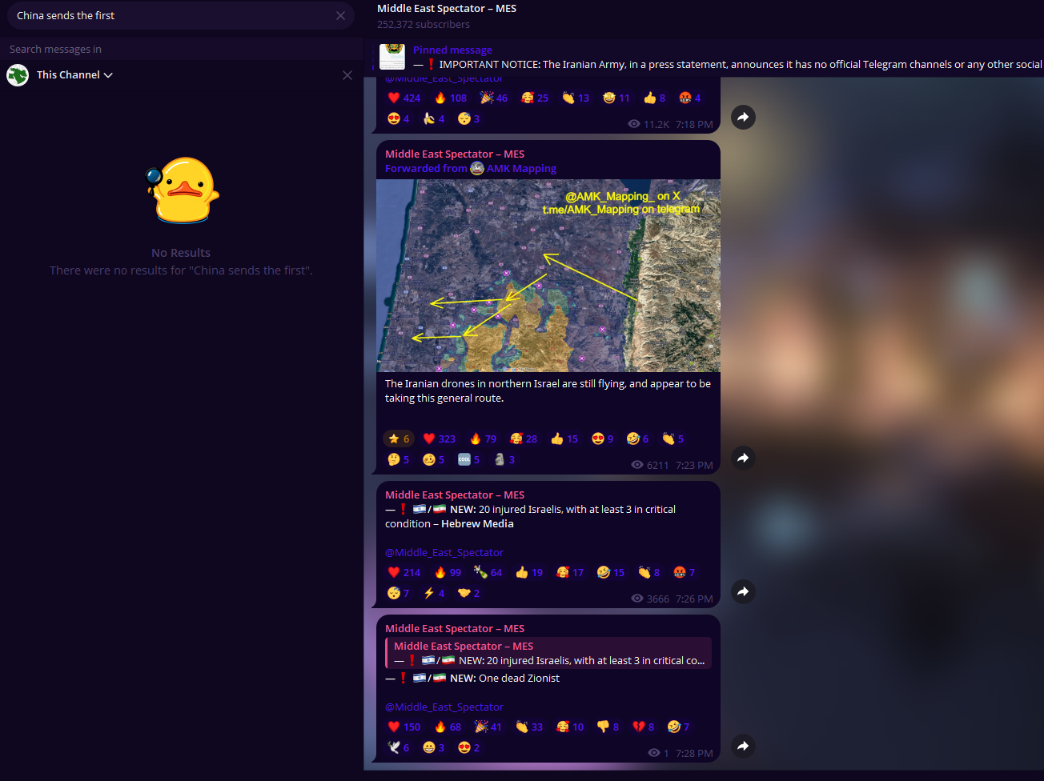Clear the 'China sends the first' search text
Screen dimensions: 1044x781
click(341, 16)
